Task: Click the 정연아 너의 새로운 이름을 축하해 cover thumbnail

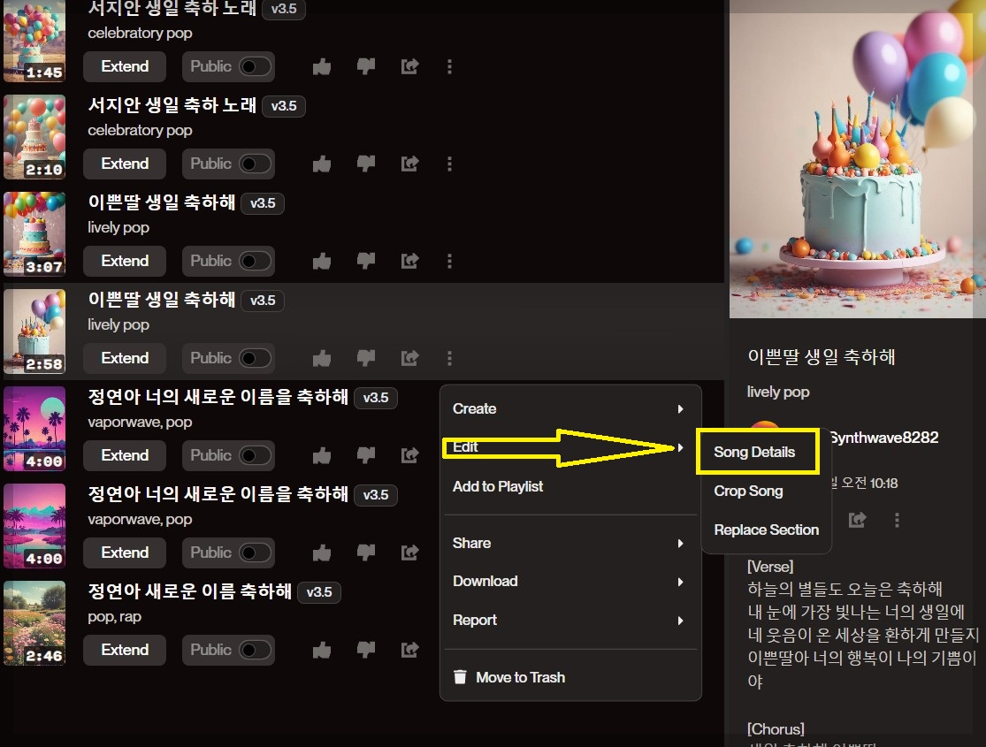Action: click(34, 429)
